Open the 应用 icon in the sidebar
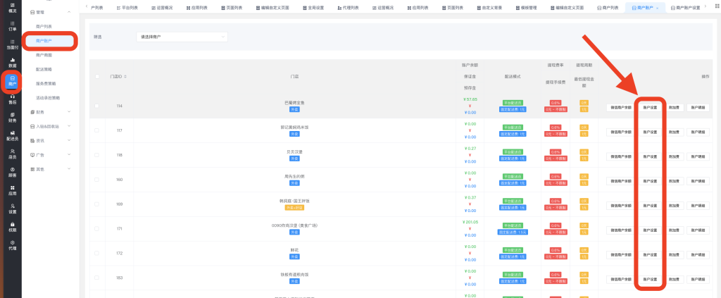Viewport: 721px width, 298px height. click(12, 190)
